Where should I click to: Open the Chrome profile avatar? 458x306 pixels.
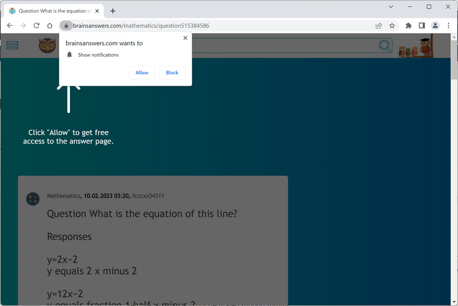click(435, 26)
